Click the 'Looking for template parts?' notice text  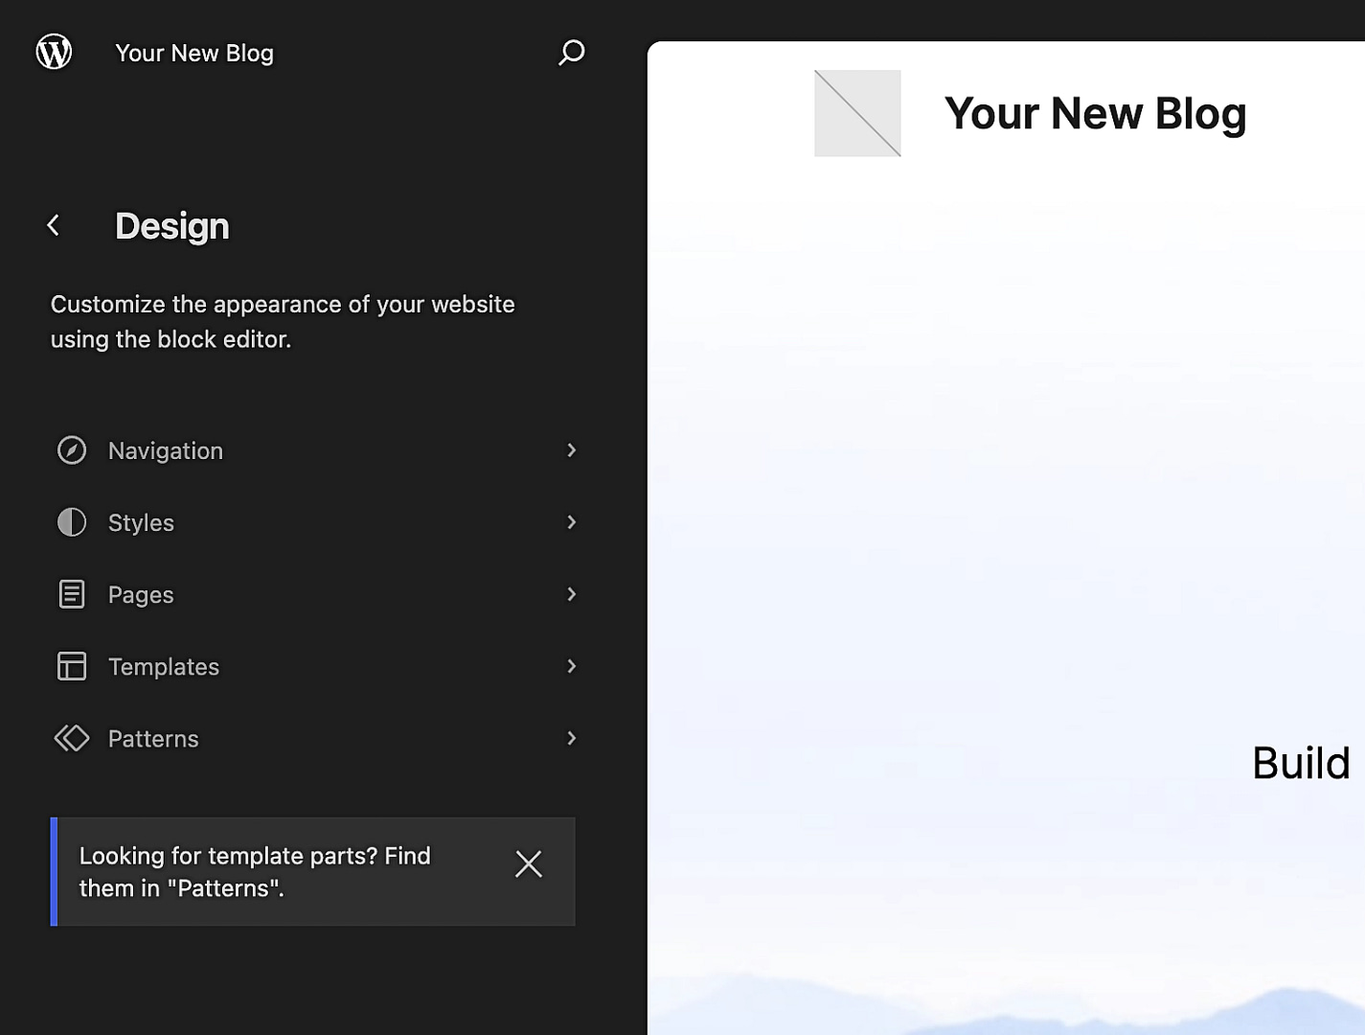pyautogui.click(x=255, y=872)
